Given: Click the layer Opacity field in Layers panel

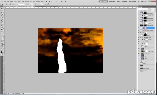Looking at the screenshot, I should tap(153, 9).
